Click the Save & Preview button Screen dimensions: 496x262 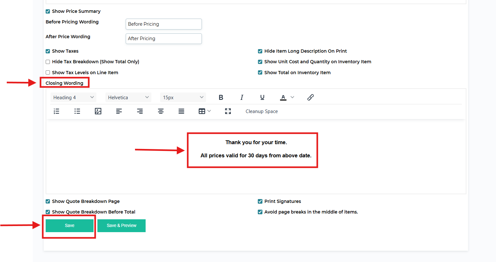pyautogui.click(x=122, y=226)
